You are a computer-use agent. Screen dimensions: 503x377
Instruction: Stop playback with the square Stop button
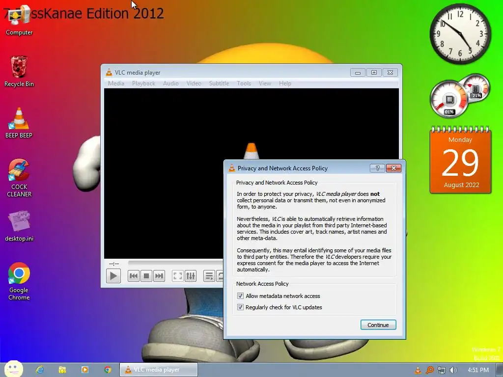click(146, 276)
